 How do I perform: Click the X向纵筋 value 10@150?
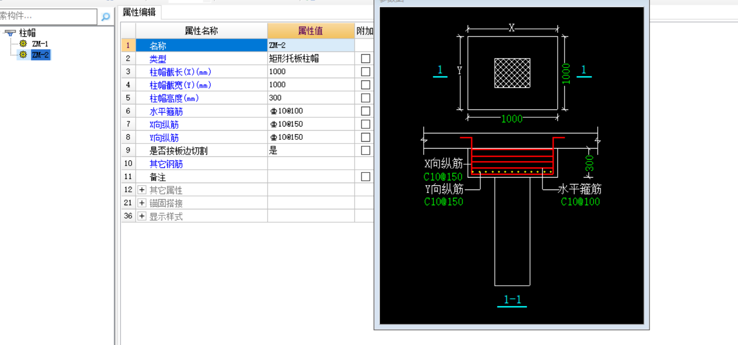311,124
